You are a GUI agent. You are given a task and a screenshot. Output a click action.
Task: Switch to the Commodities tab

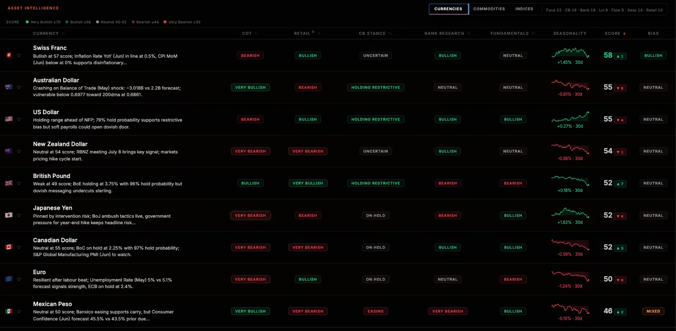[x=489, y=9]
